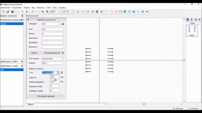Expand Компоненты пользователя list arrow
Image resolution: width=202 pixels, height=113 pixels.
point(22,20)
